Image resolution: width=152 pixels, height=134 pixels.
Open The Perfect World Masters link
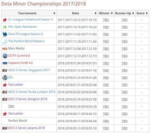pyautogui.click(x=26, y=41)
